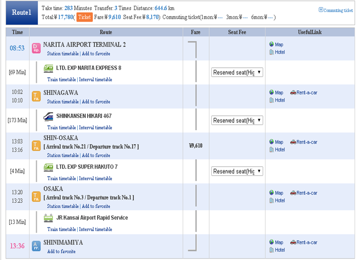Screen dimensions: 358x260
Task: Open Station timetable for Narita Airport Terminal 2
Action: pos(63,54)
